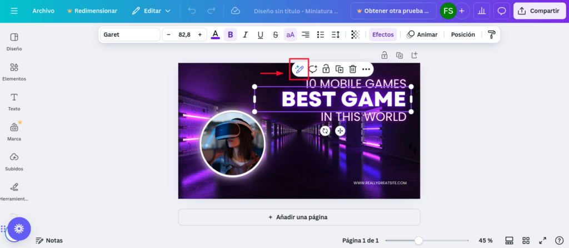
Task: Open the transparency checkerboard control
Action: (x=356, y=35)
